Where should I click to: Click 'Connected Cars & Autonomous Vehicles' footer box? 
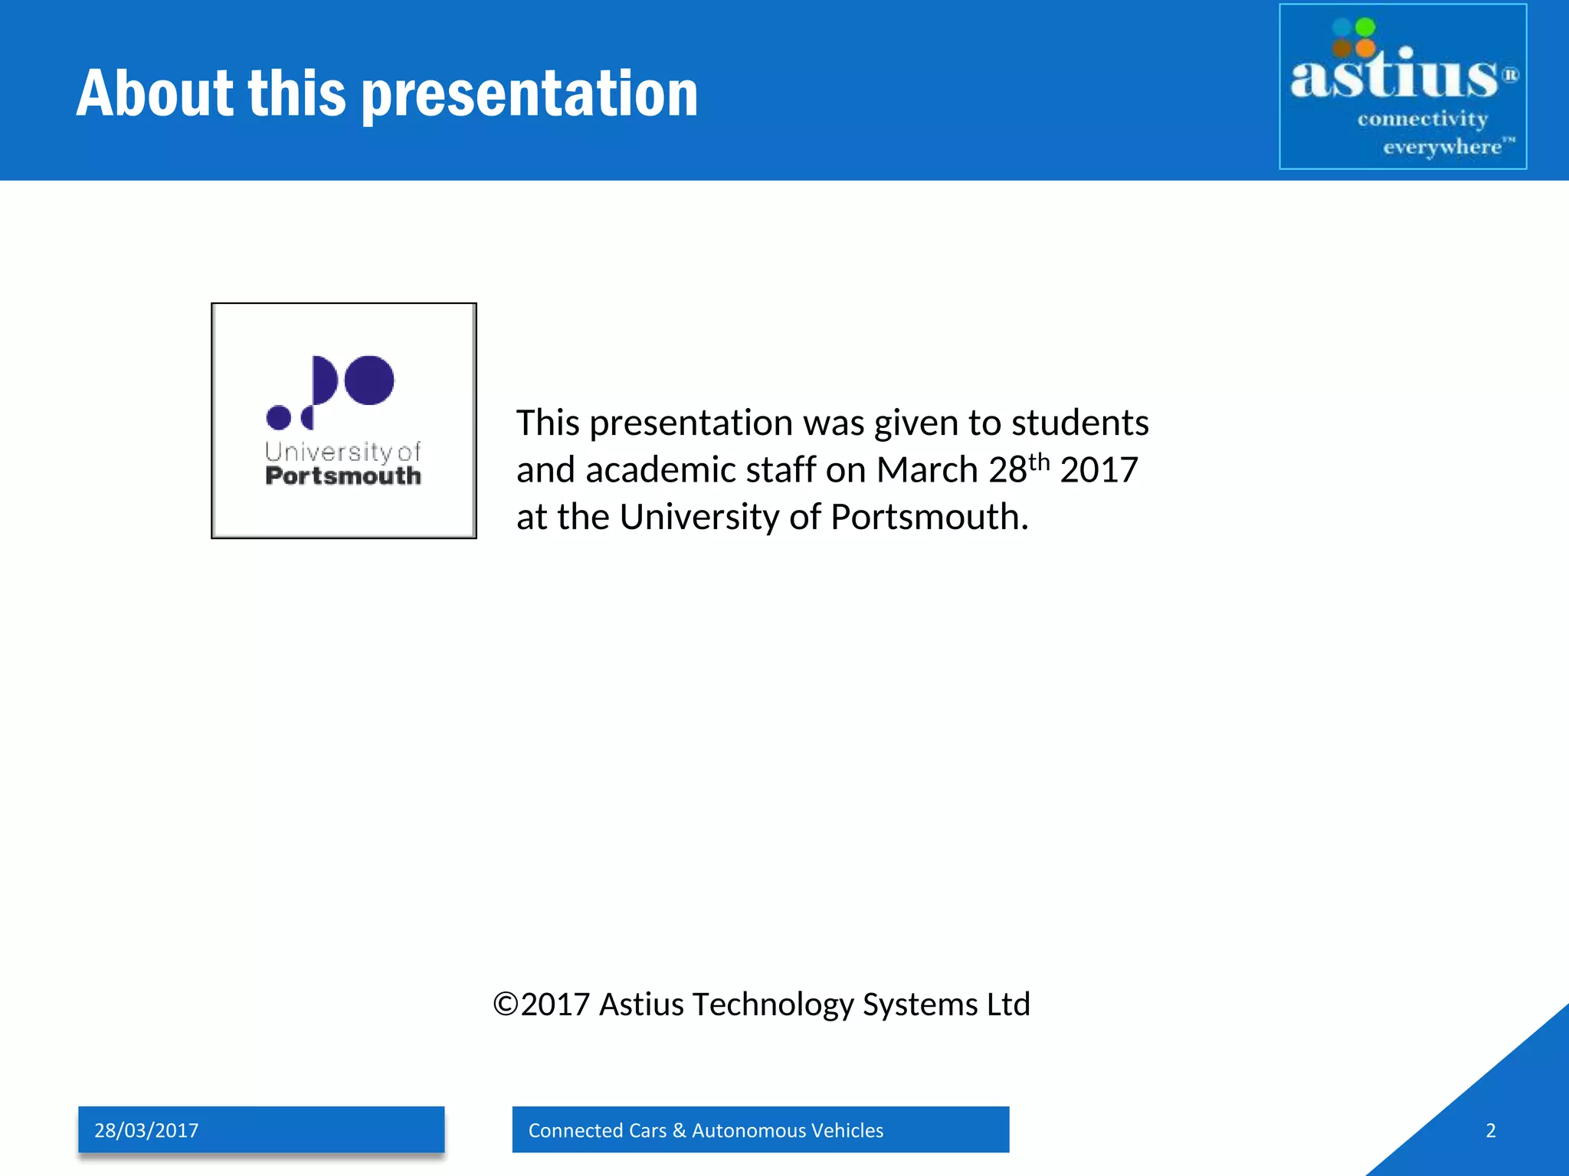pyautogui.click(x=760, y=1129)
